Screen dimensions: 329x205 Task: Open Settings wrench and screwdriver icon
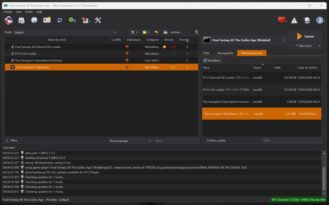98,20
